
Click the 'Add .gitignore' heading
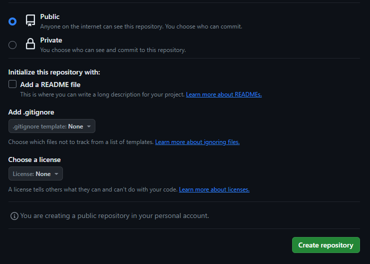point(31,112)
